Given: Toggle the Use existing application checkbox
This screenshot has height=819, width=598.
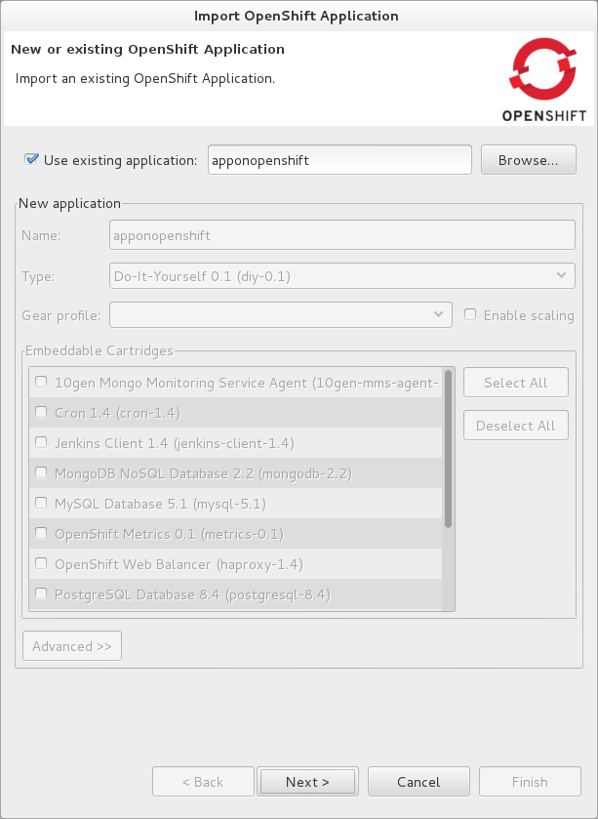Looking at the screenshot, I should [30, 159].
